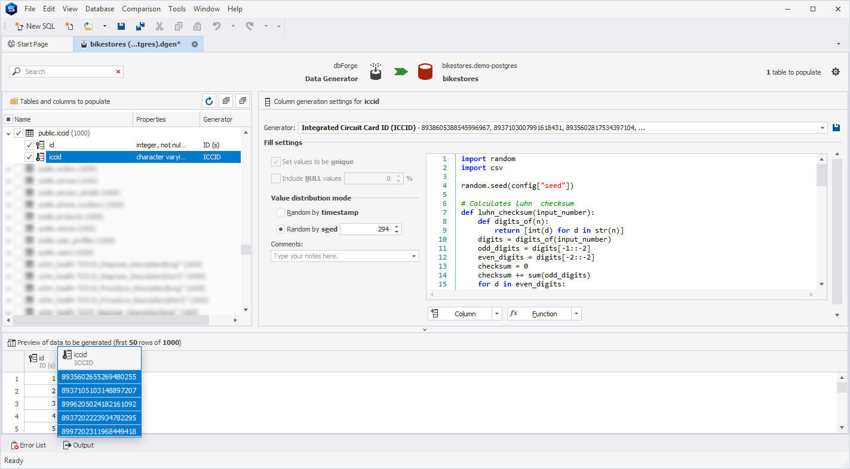Screen dimensions: 850x469
Task: Expand the Open file dropdown arrow
Action: (105, 26)
